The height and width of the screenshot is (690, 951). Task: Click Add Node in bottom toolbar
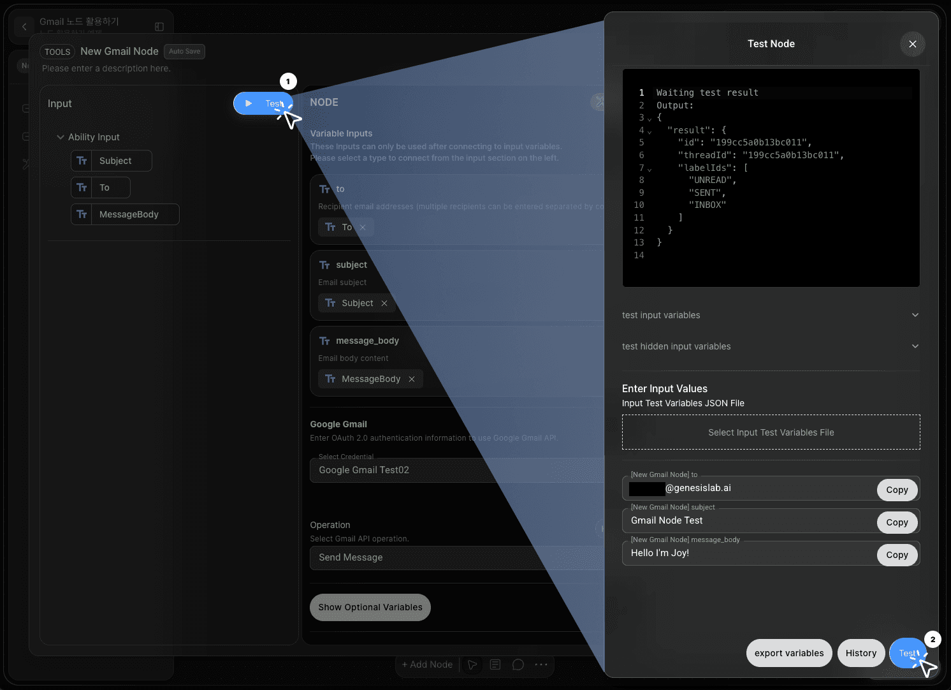click(x=427, y=664)
